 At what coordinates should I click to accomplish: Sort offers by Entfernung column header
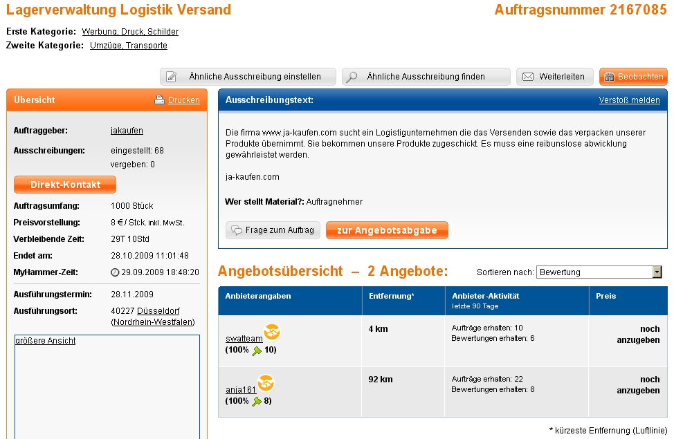click(x=392, y=296)
